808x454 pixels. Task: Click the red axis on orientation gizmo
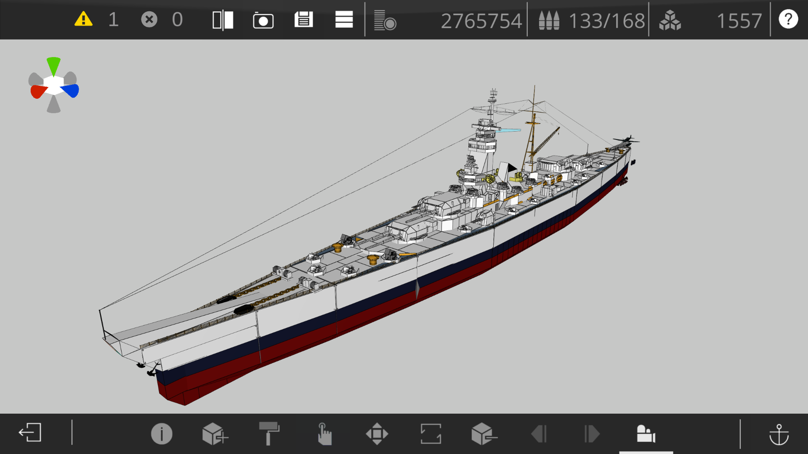pos(38,91)
